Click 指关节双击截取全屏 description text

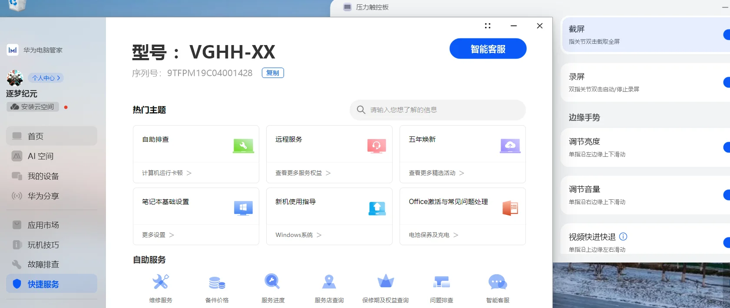[x=594, y=42]
